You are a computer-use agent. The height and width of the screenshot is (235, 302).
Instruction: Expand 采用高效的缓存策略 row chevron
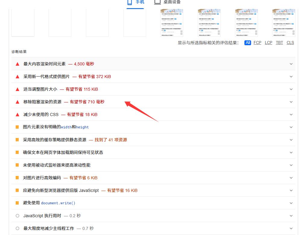291,140
